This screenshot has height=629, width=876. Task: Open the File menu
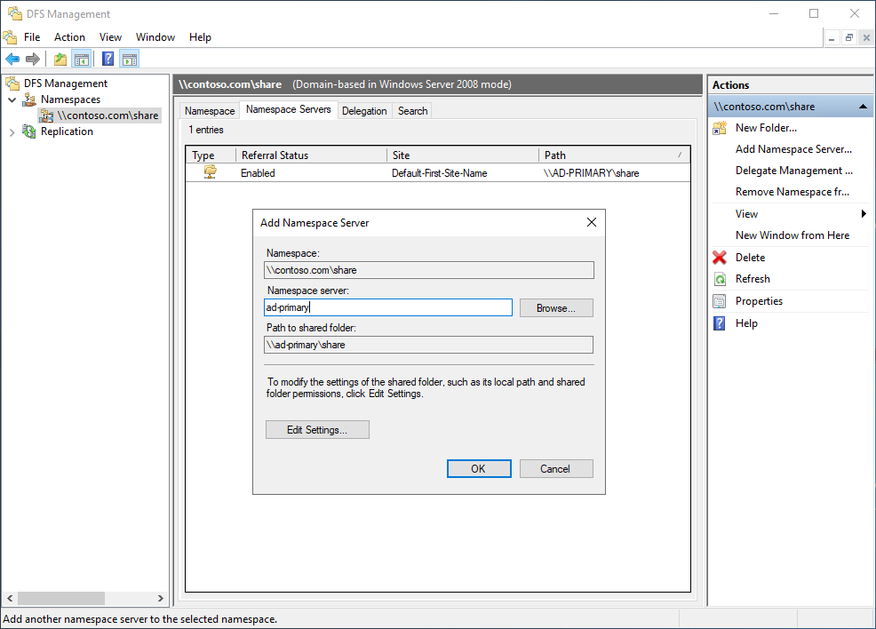click(x=32, y=37)
